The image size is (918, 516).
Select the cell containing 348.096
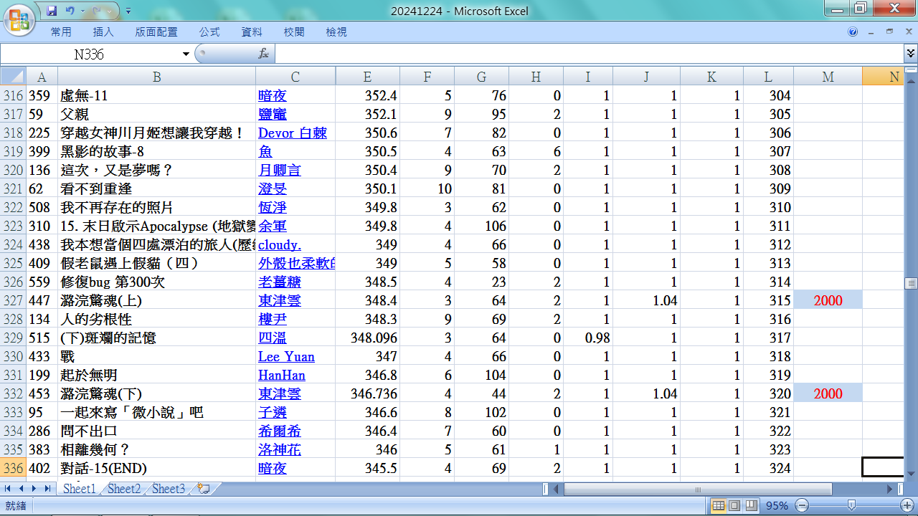367,338
